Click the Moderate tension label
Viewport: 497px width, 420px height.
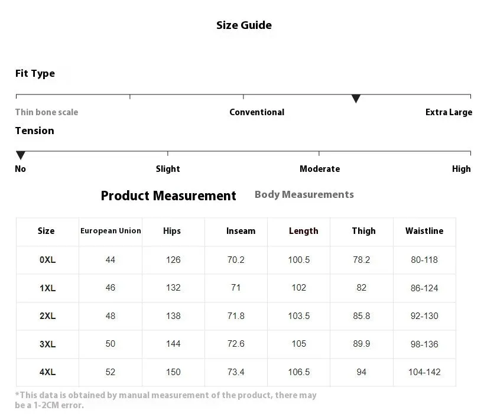320,169
